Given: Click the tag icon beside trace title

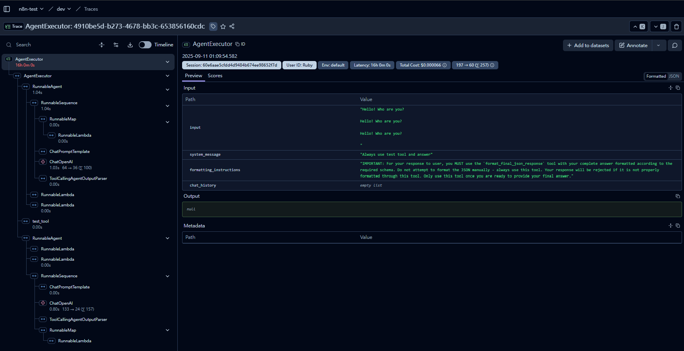Looking at the screenshot, I should click(213, 26).
